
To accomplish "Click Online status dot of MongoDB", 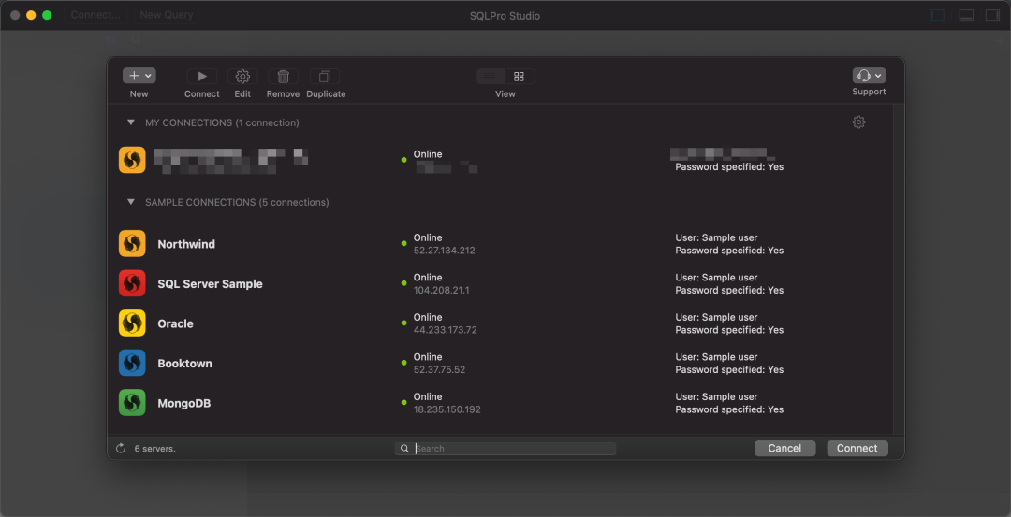I will pos(403,403).
